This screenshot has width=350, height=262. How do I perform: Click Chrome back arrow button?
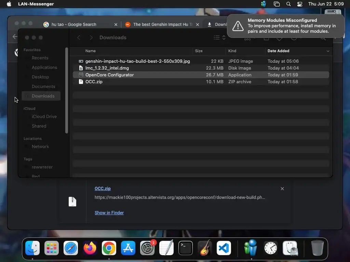tap(15, 37)
